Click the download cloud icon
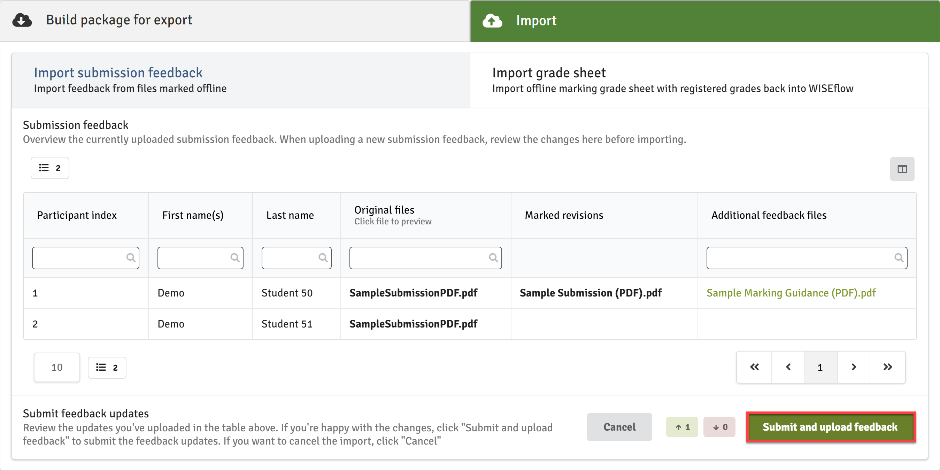The height and width of the screenshot is (470, 940). pyautogui.click(x=22, y=21)
